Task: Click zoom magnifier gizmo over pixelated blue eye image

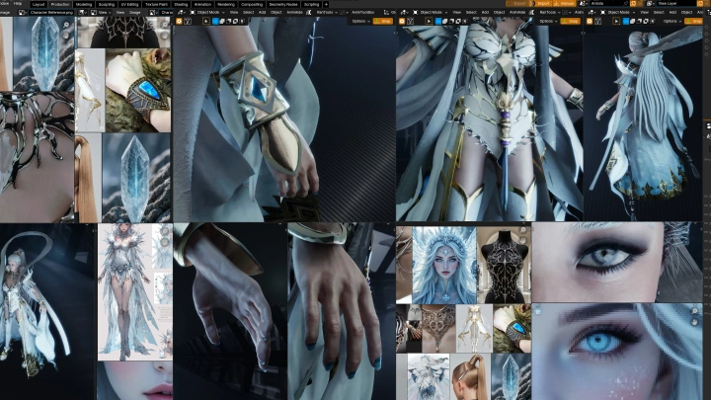Action: coord(694,311)
